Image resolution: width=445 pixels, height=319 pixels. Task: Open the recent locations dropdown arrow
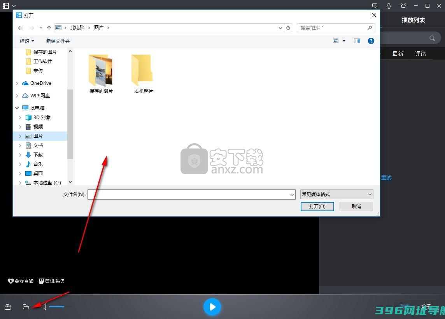click(x=41, y=28)
